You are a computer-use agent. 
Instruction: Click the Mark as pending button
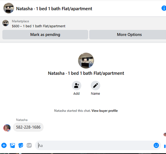[45, 34]
